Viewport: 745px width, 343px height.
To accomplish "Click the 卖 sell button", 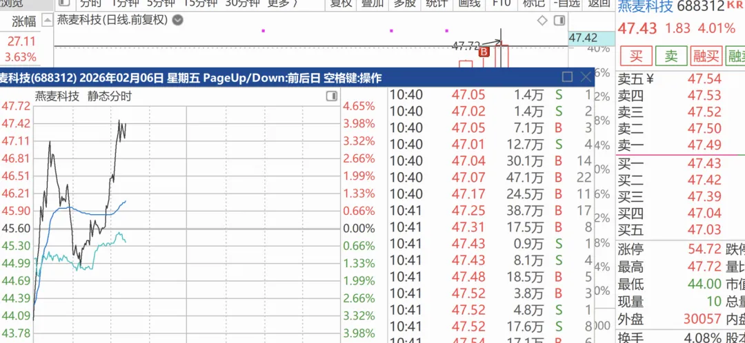I will click(671, 56).
